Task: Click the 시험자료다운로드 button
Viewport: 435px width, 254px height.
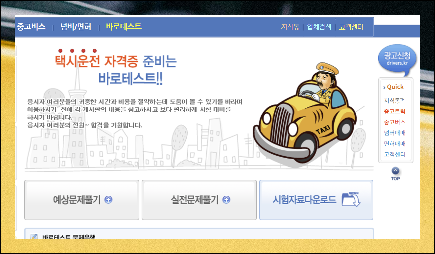Action: pos(316,200)
